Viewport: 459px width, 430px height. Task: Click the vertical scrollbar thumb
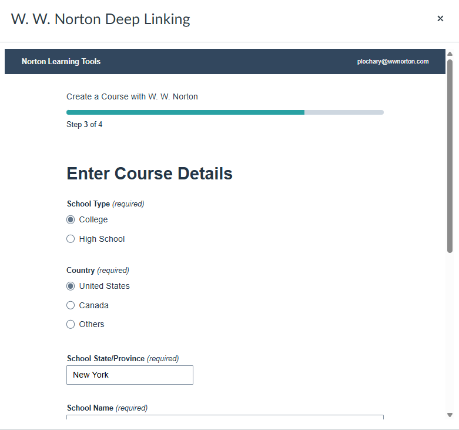tap(450, 156)
